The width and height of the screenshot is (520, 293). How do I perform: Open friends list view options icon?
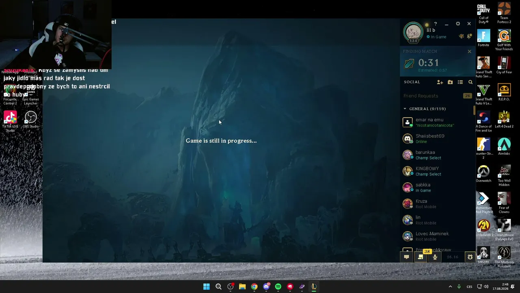(x=460, y=82)
